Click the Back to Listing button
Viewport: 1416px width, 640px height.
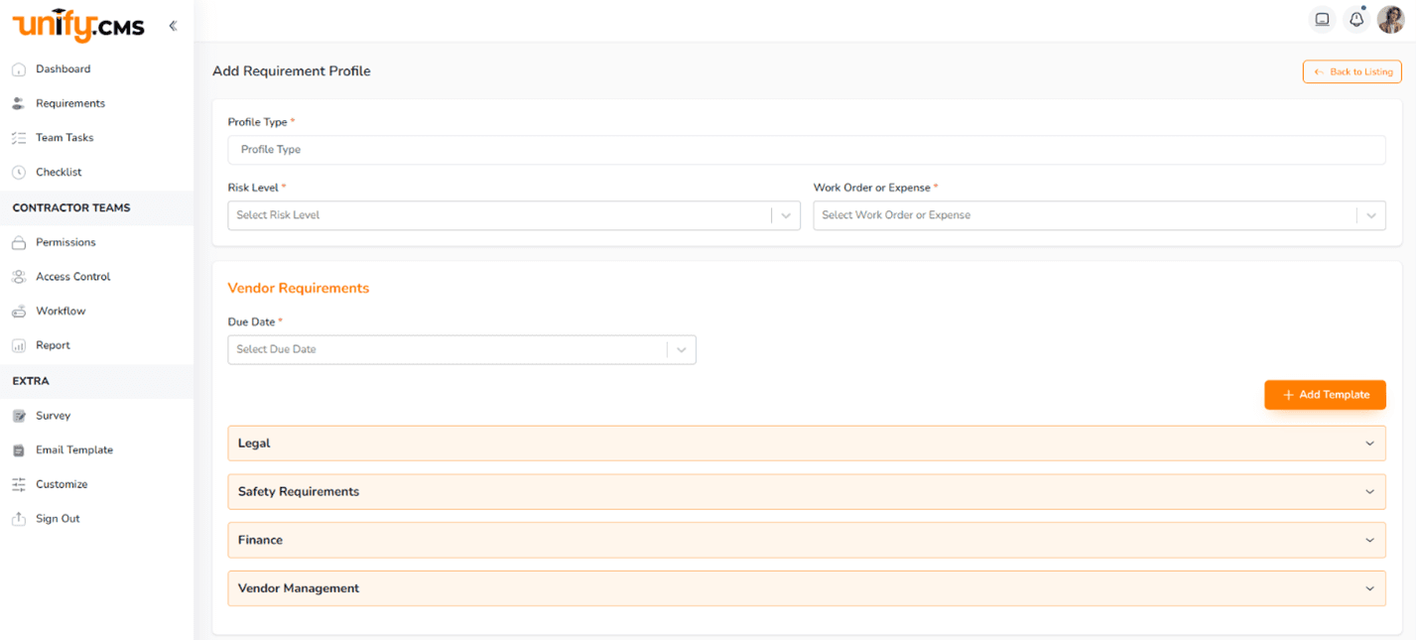click(1352, 71)
